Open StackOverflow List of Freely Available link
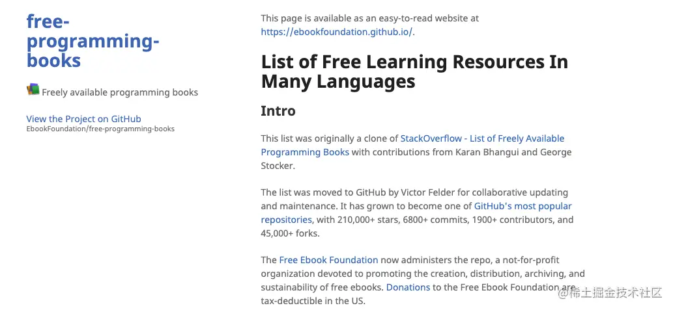Screen dimensions: 673x310 [x=482, y=138]
